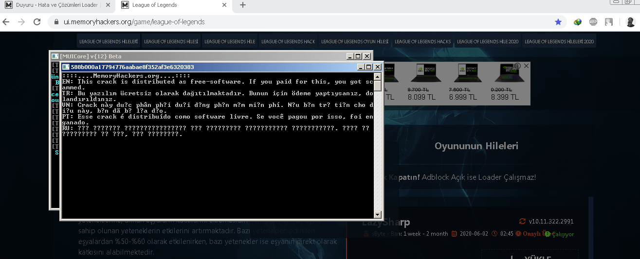The width and height of the screenshot is (640, 259).
Task: Go forward in browser history
Action: tap(21, 22)
